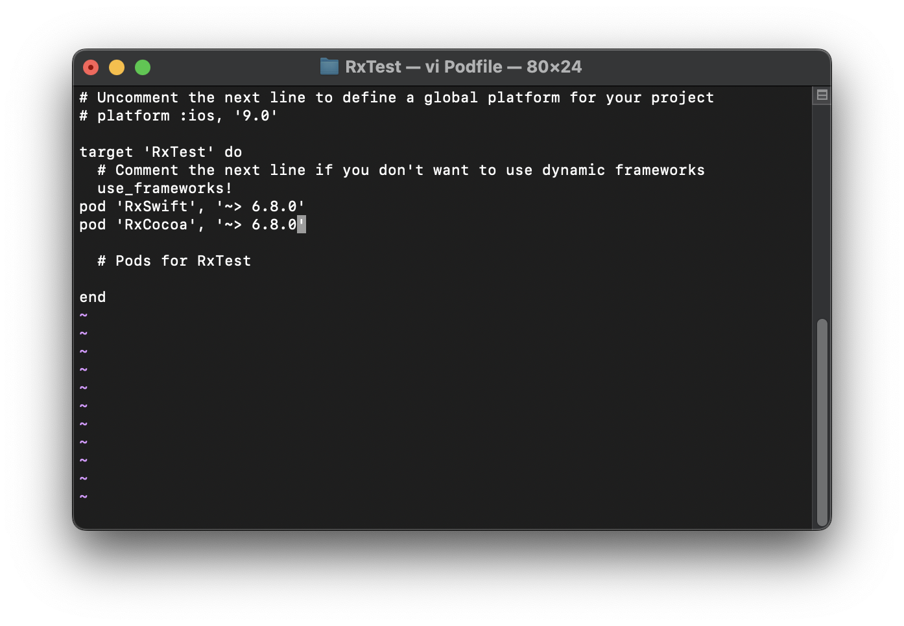The image size is (904, 626).
Task: Click the window title 'RxTest — vi Podfile — 80×24'
Action: (x=463, y=67)
